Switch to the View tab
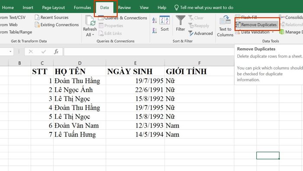 coord(144,7)
